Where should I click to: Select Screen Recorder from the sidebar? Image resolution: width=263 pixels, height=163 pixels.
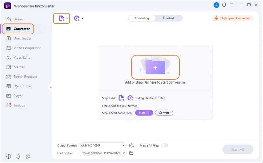pyautogui.click(x=25, y=77)
